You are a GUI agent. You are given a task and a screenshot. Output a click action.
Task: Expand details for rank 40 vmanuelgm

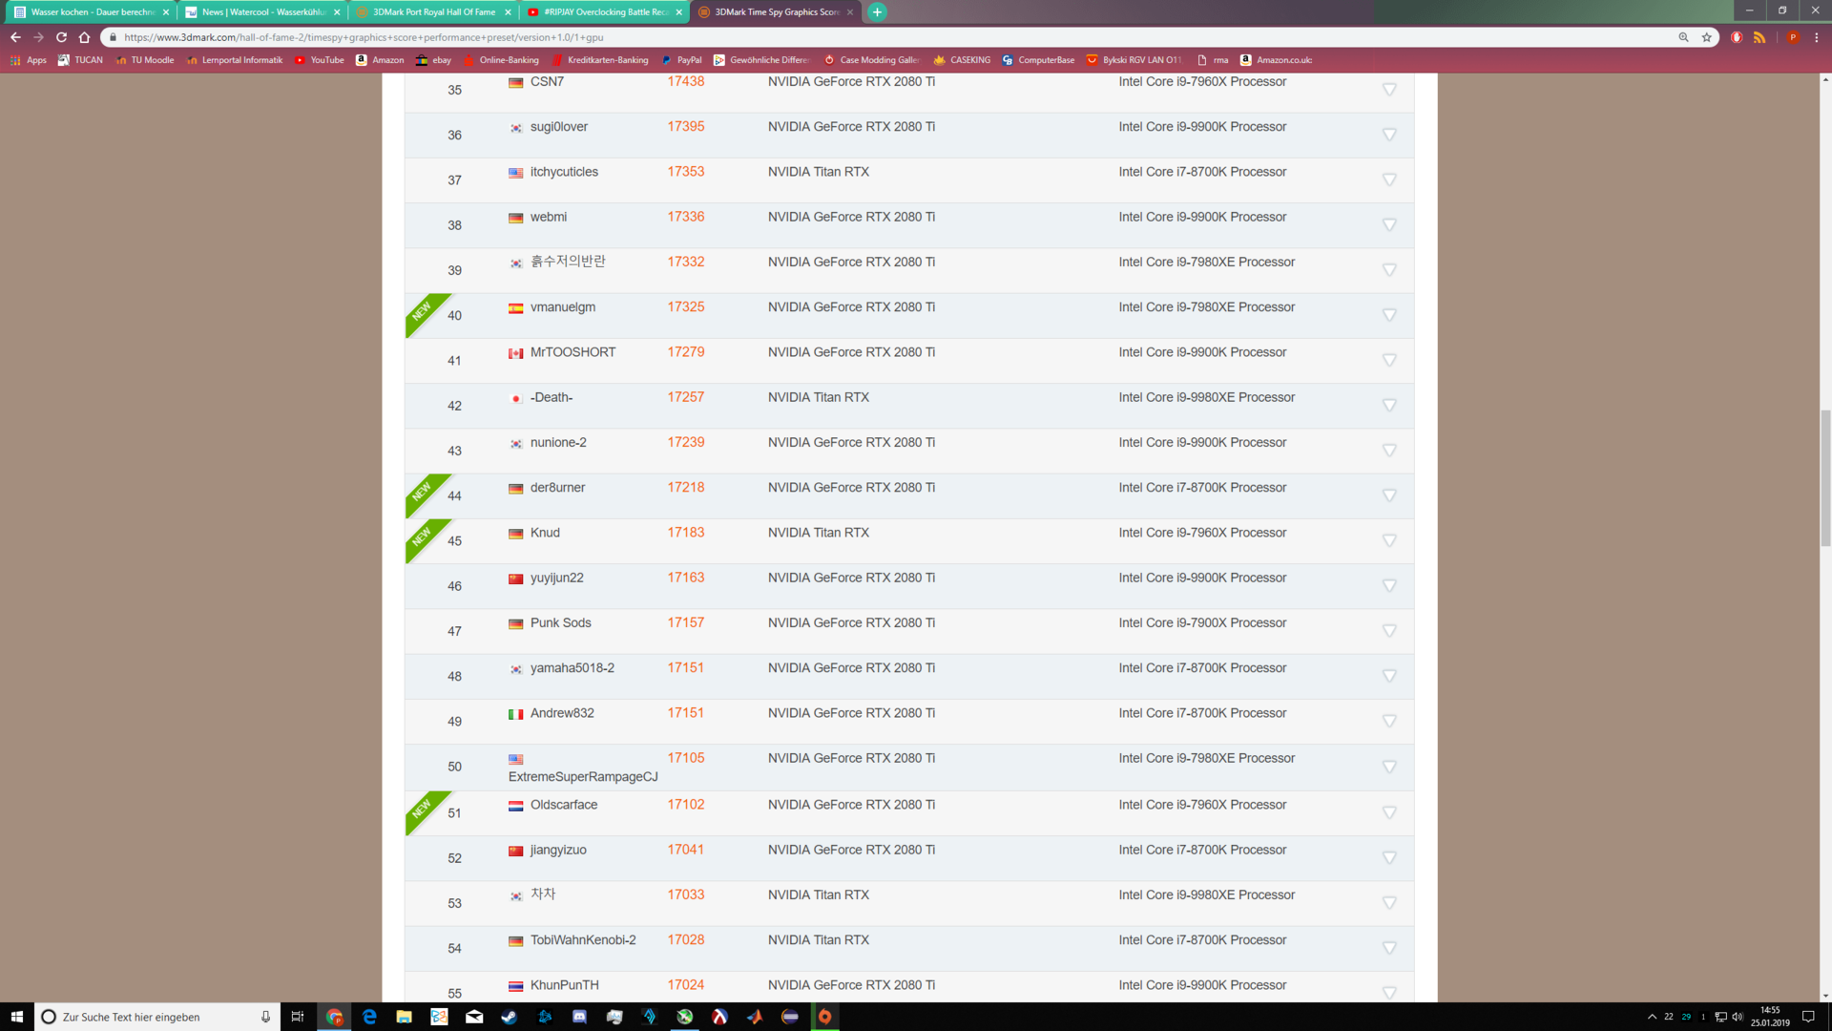pos(1389,315)
